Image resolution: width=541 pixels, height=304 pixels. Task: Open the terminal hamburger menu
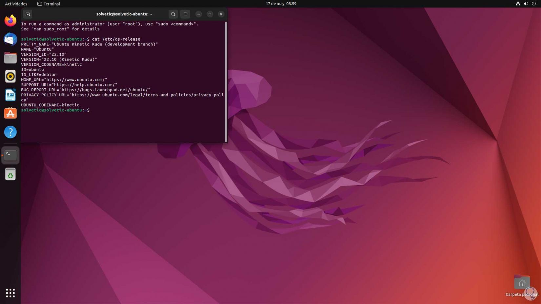tap(185, 14)
